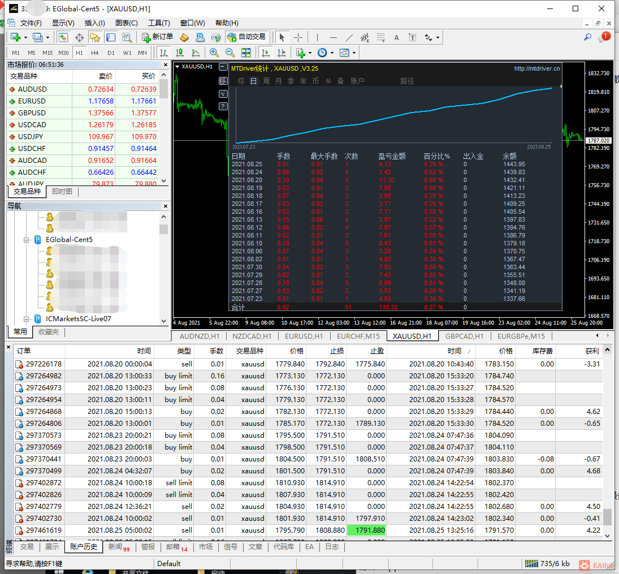This screenshot has width=619, height=574.
Task: Select the cursor arrow tool
Action: point(282,37)
